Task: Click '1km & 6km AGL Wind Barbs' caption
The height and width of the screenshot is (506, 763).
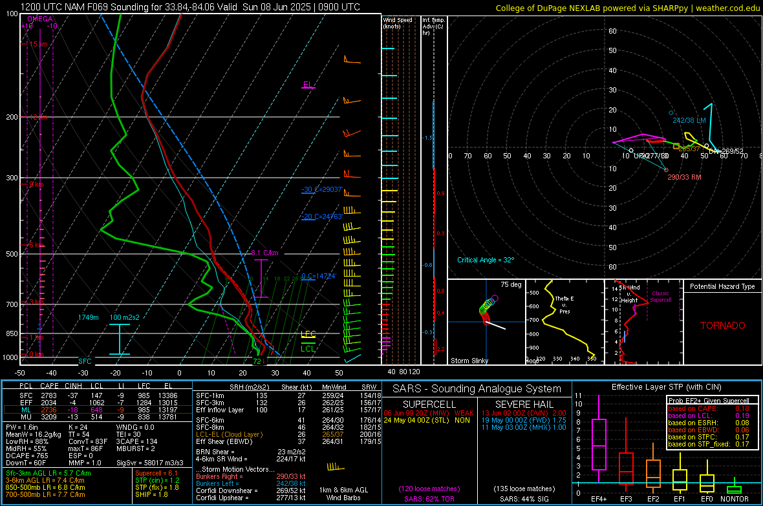Action: (x=343, y=494)
